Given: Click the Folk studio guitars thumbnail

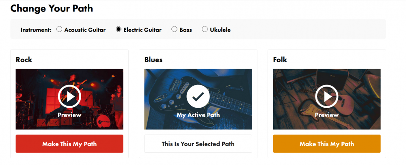Looking at the screenshot, I should 327,99.
